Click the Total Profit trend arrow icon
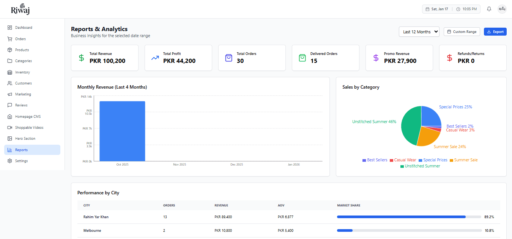This screenshot has width=512, height=239. point(155,58)
